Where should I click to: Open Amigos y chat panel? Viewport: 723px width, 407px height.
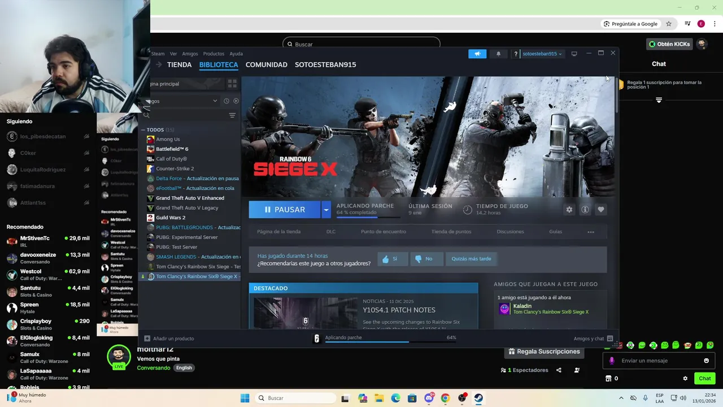tap(593, 339)
